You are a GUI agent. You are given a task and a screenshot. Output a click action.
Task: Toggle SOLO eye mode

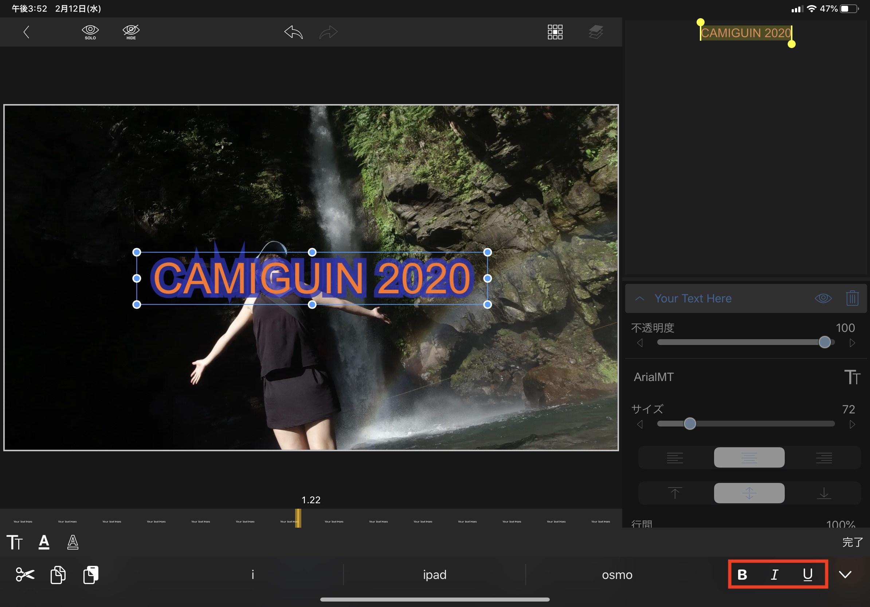90,32
